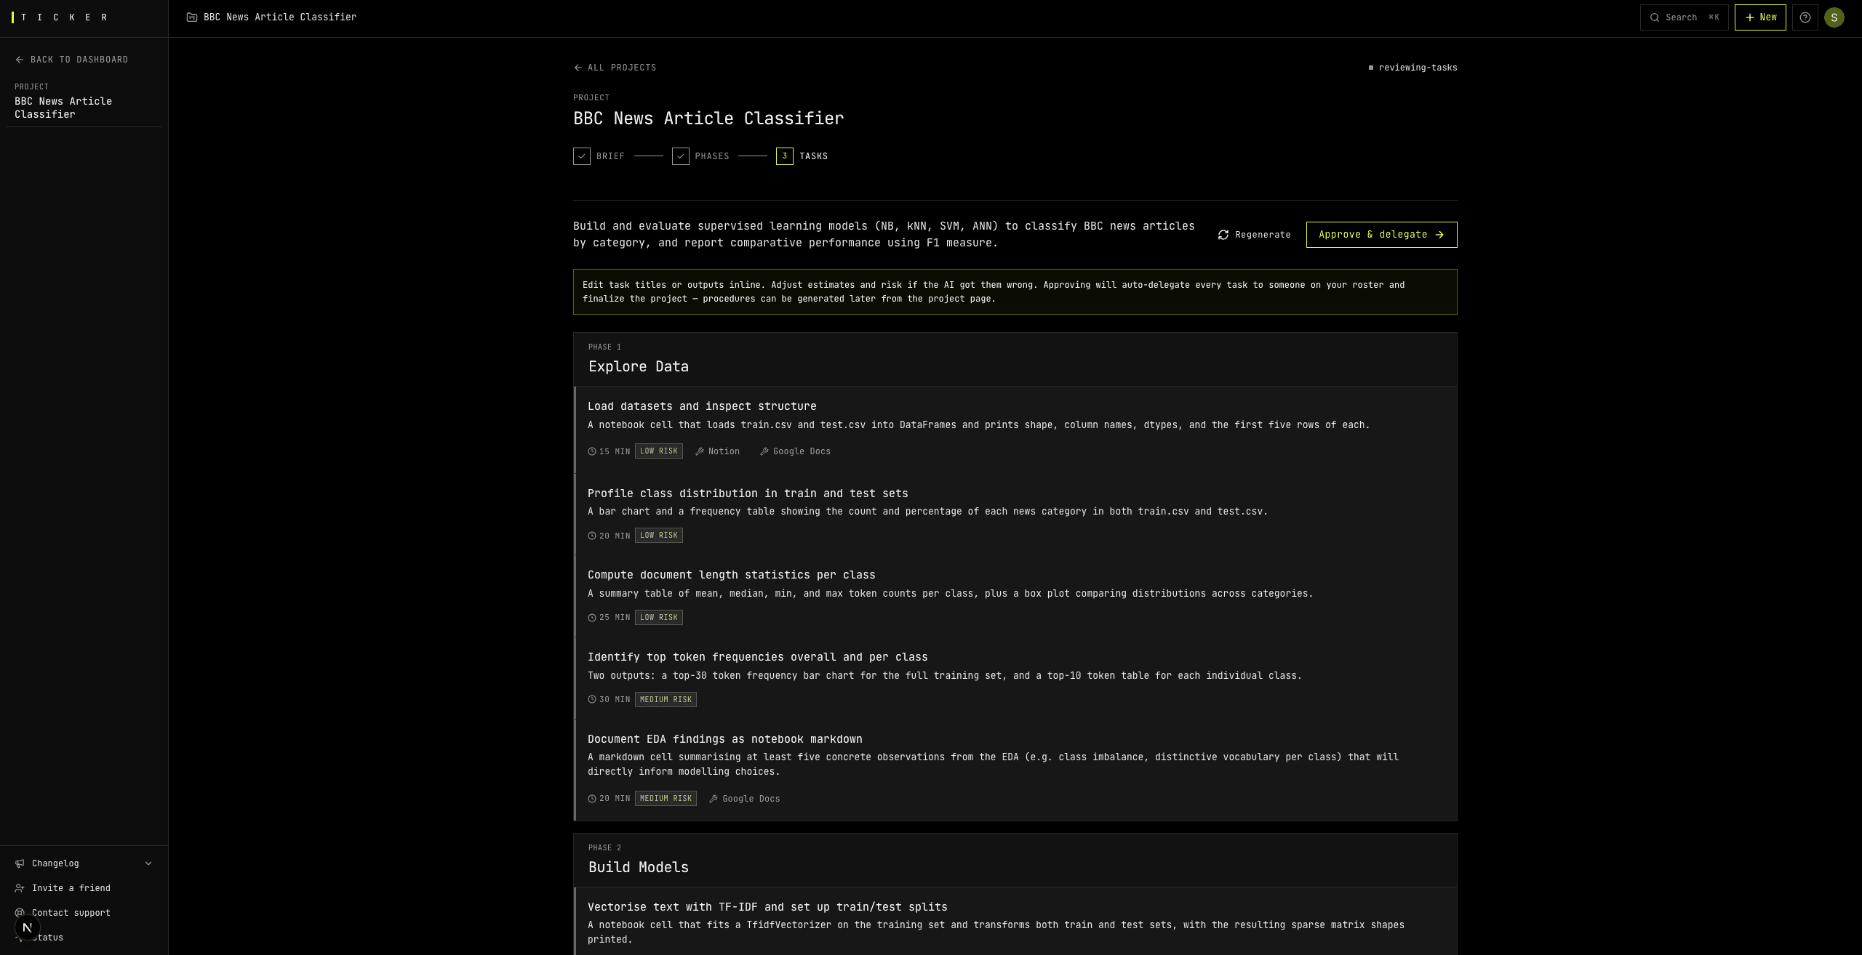Click the Changelog megaphone icon

click(20, 863)
